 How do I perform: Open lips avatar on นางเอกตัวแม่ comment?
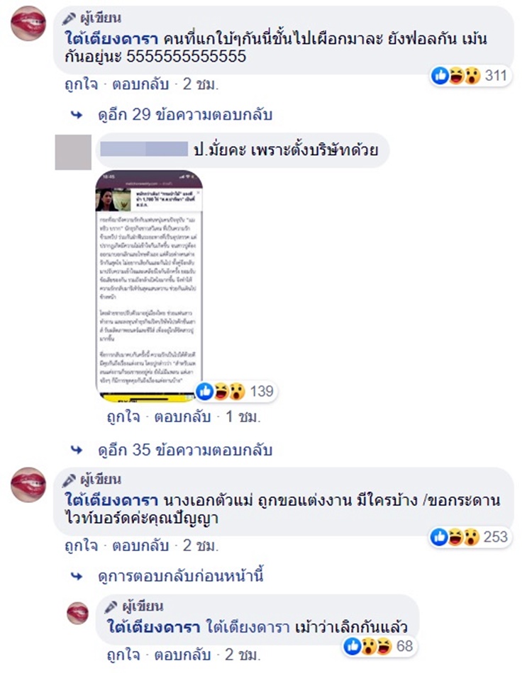coord(28,485)
